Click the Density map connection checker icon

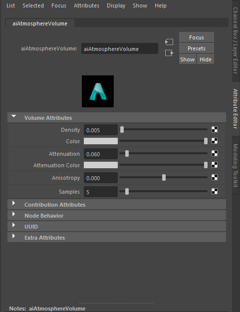(x=215, y=129)
